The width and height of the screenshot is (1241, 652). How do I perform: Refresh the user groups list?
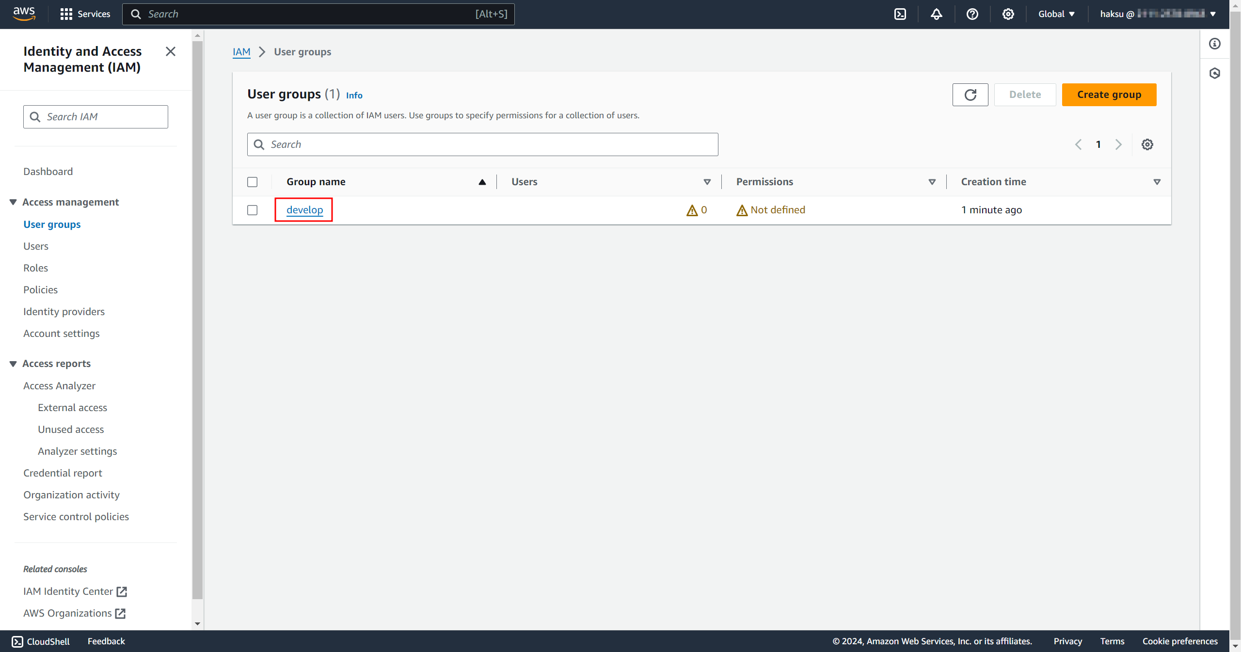tap(970, 95)
